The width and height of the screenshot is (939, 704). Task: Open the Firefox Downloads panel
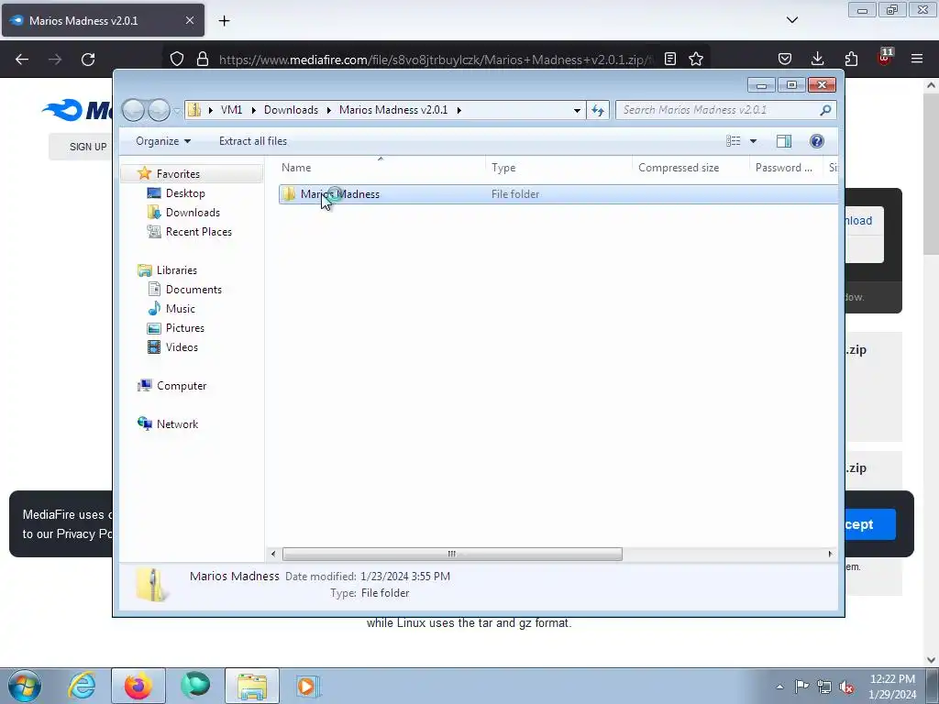(817, 59)
